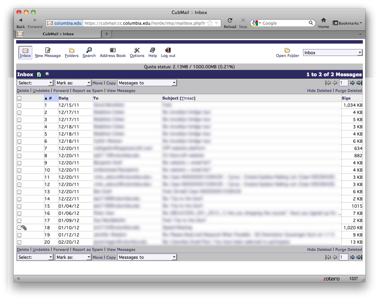Expand the top Select: dropdown

click(35, 83)
